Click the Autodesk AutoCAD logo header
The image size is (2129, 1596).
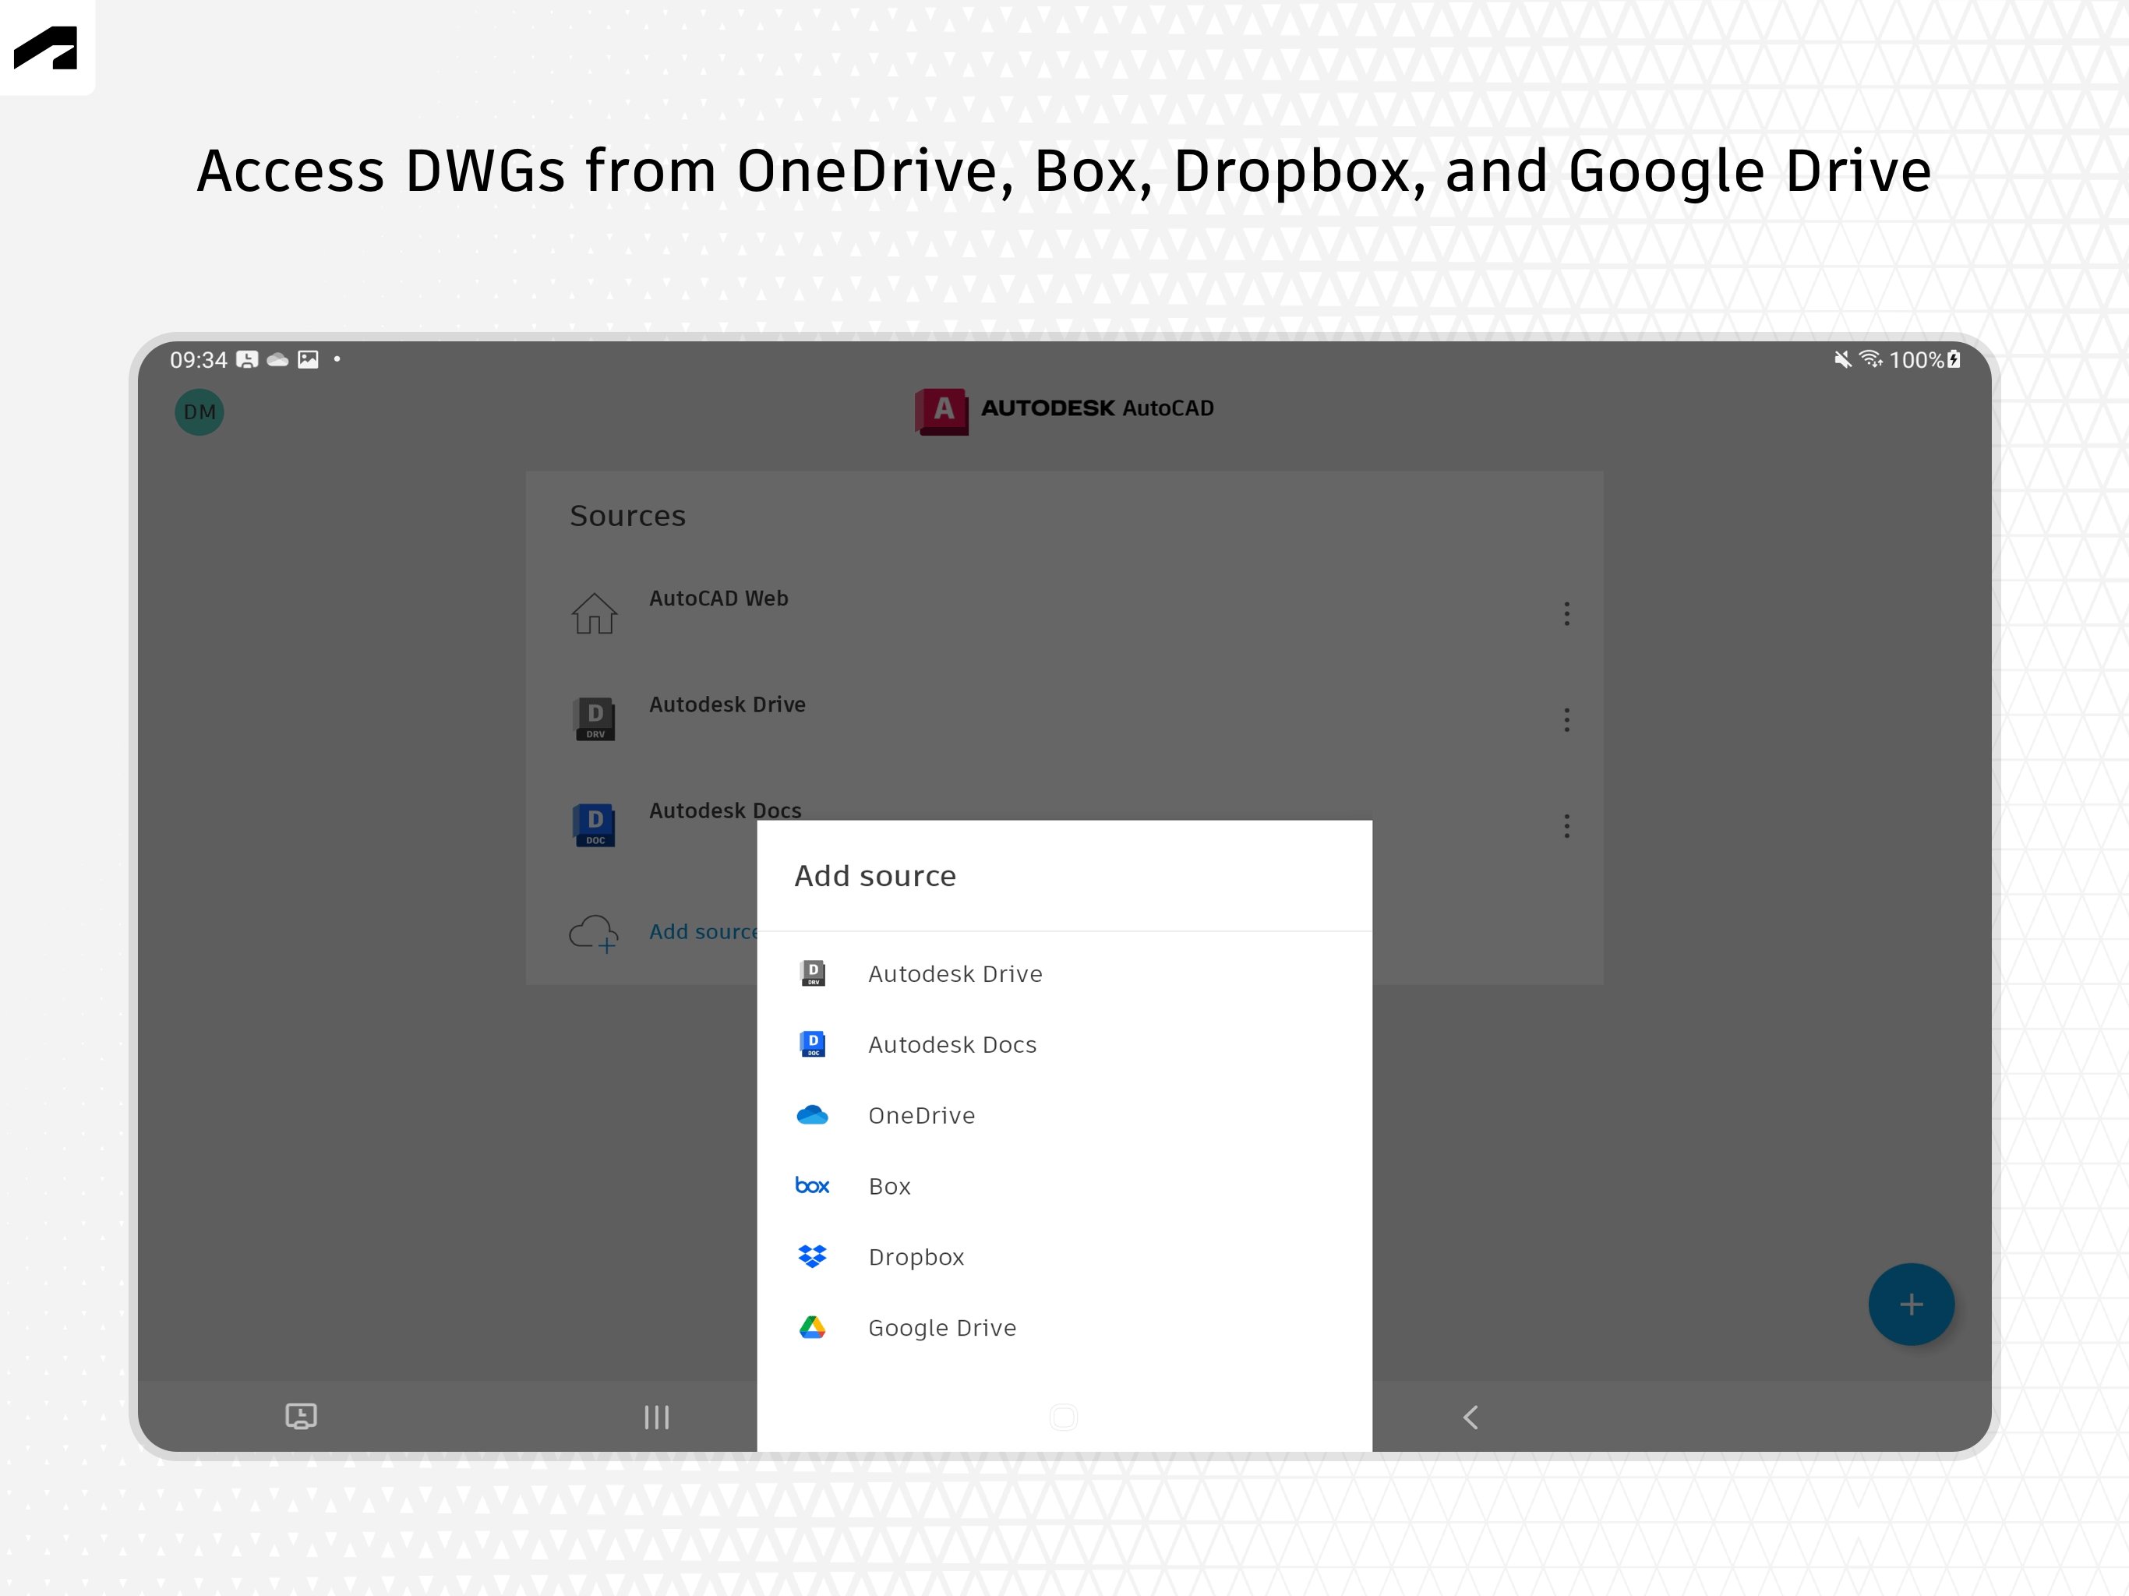1064,410
